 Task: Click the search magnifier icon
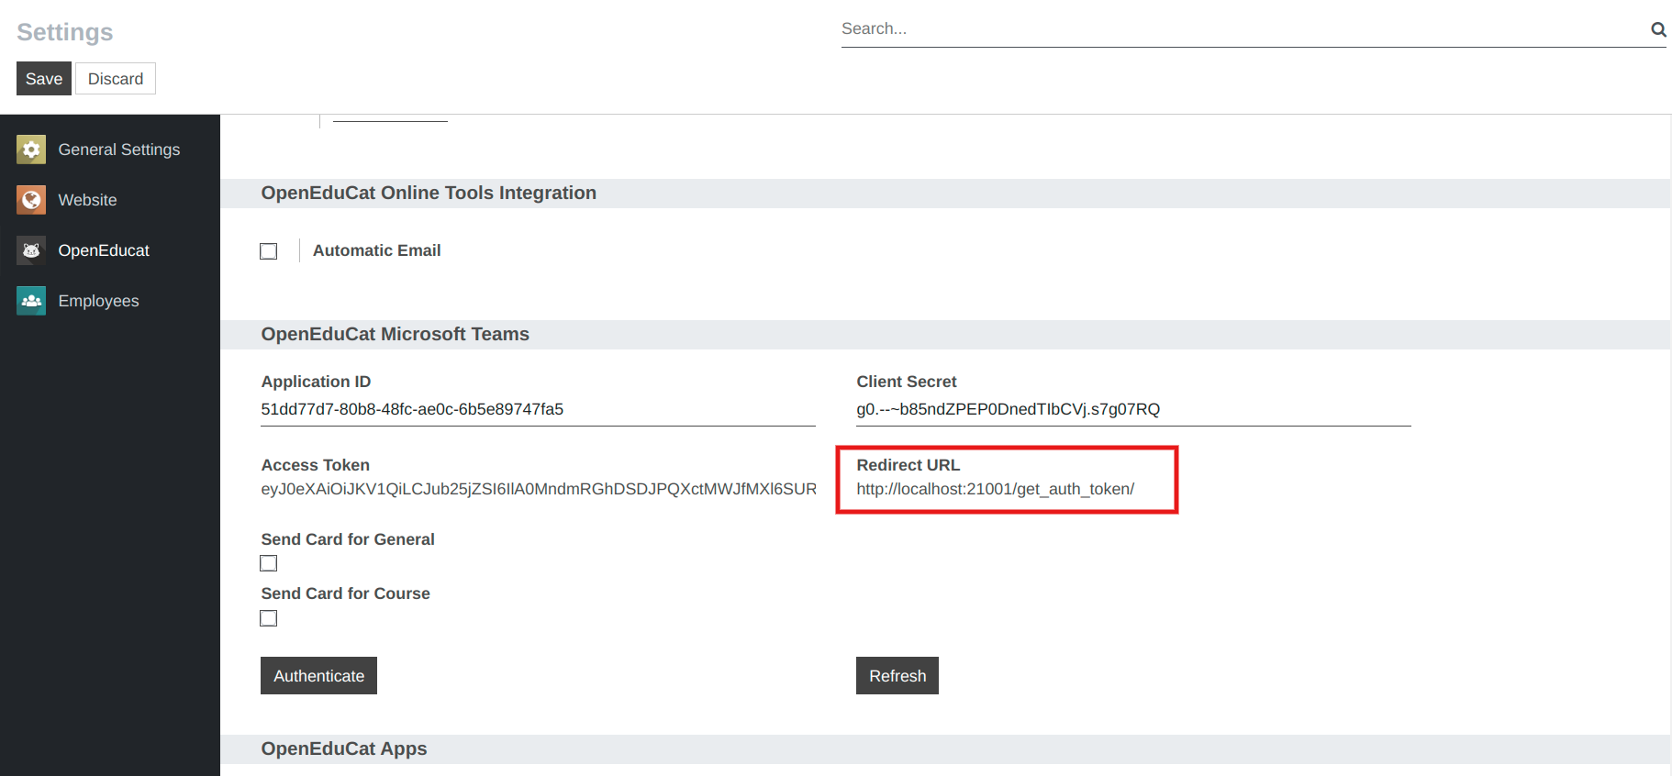[1658, 29]
